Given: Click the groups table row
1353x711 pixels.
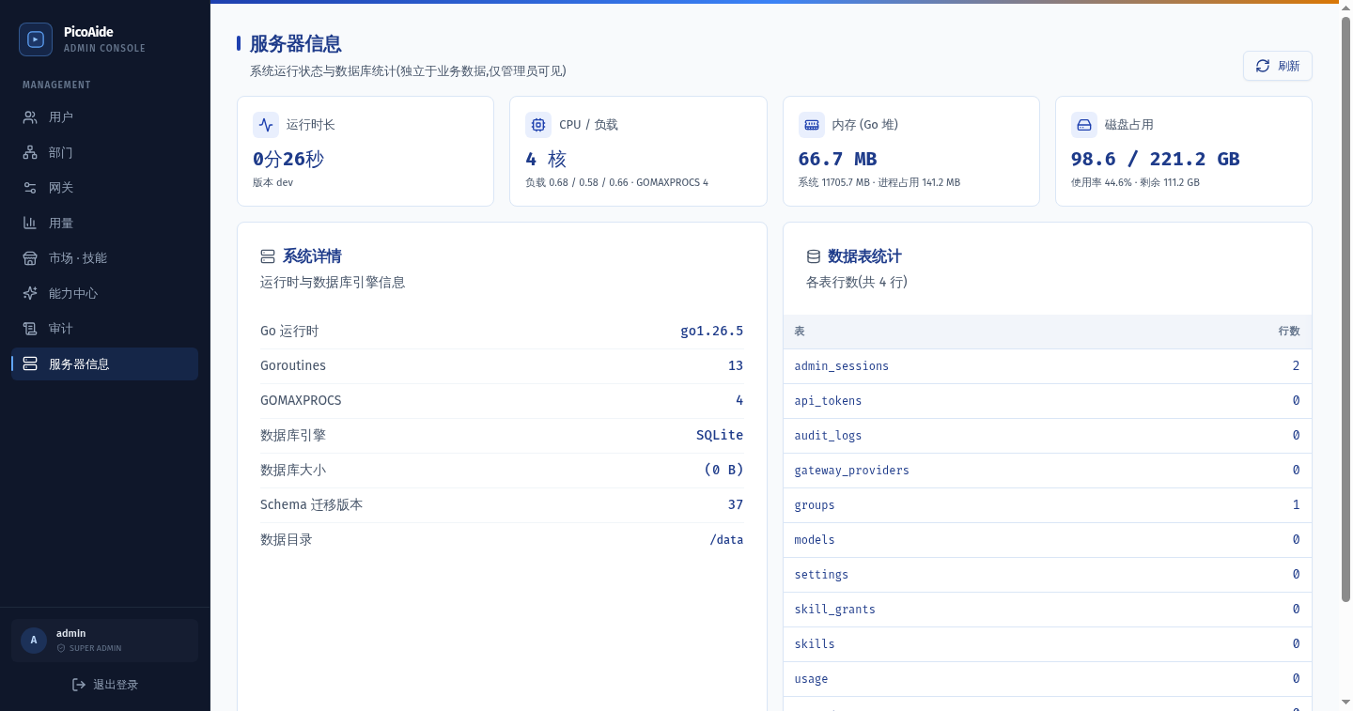Looking at the screenshot, I should (1048, 505).
